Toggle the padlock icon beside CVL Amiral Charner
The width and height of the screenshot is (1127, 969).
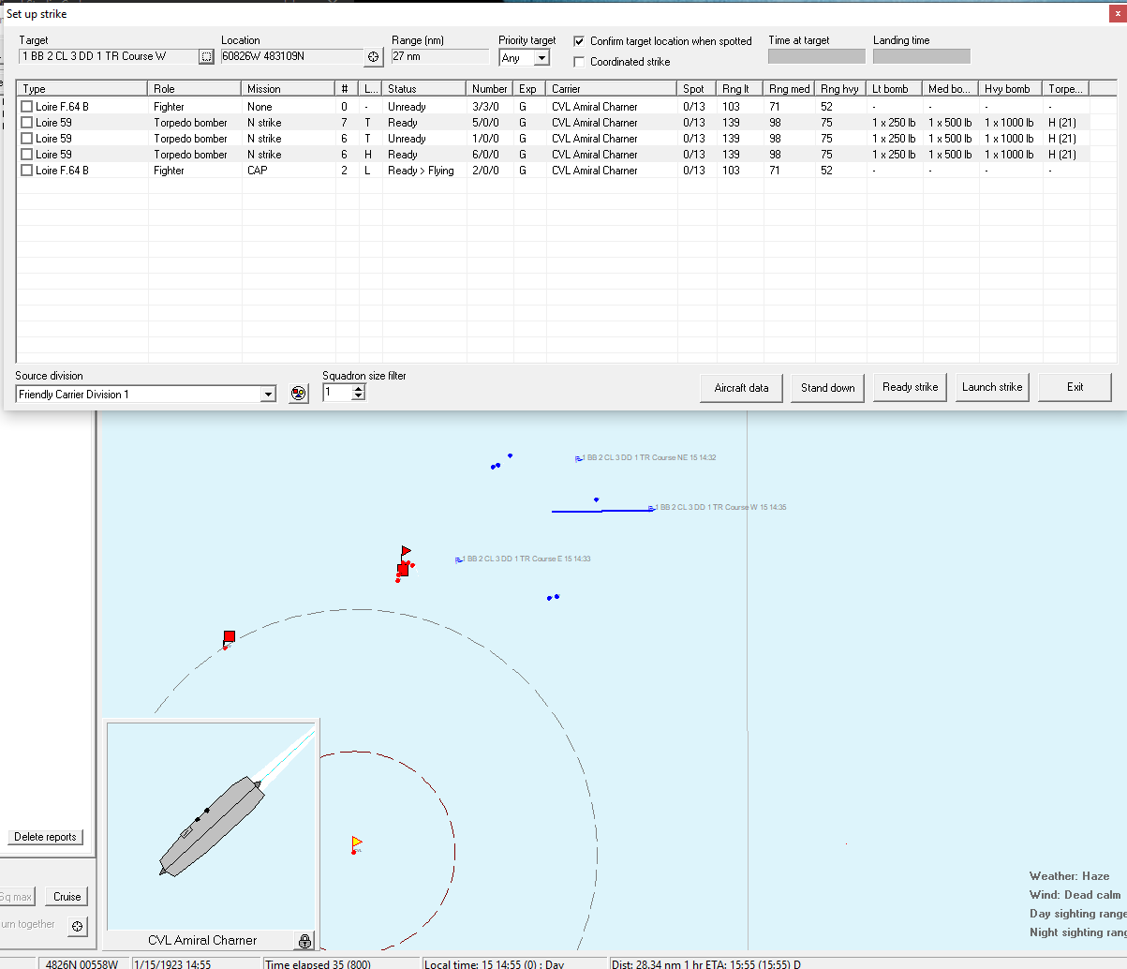pos(304,940)
